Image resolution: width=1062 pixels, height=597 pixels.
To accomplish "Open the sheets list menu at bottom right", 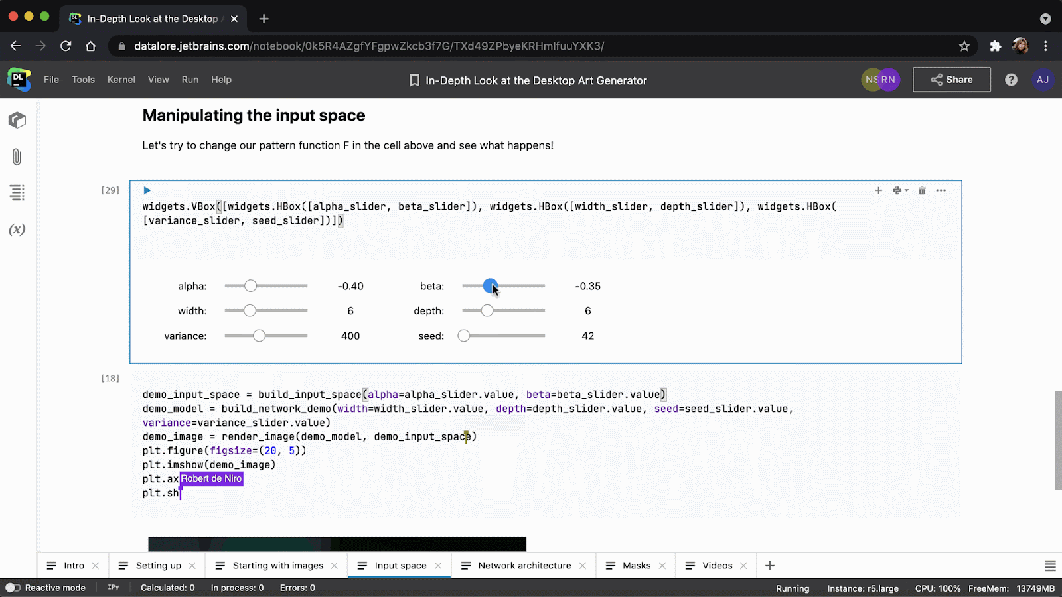I will 1050,566.
